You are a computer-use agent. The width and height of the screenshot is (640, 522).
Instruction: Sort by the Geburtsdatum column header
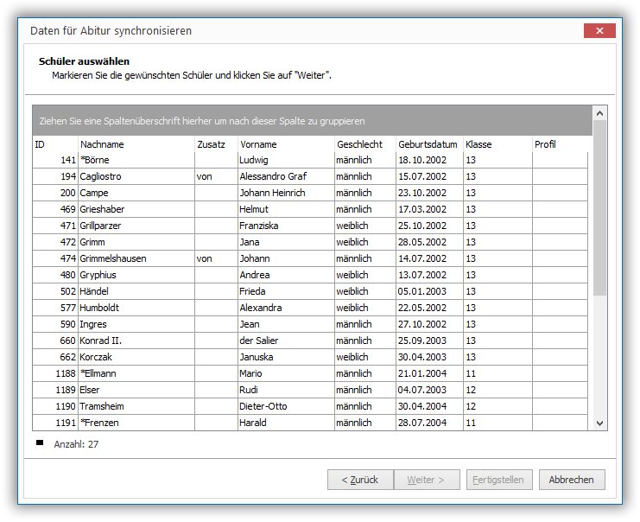(429, 144)
